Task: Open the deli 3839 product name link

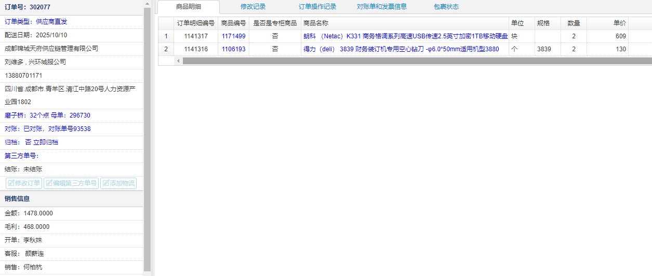Action: coord(401,49)
